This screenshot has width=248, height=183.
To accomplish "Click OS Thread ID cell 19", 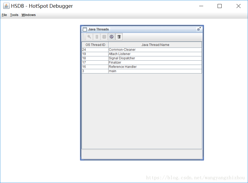I will (95, 54).
